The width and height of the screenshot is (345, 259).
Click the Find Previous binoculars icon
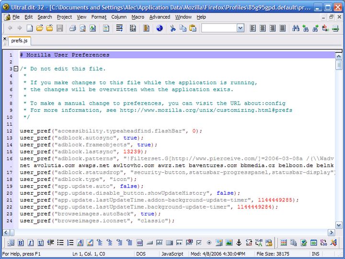point(305,28)
